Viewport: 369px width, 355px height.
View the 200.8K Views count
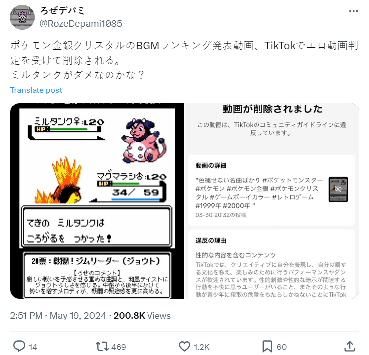142,316
